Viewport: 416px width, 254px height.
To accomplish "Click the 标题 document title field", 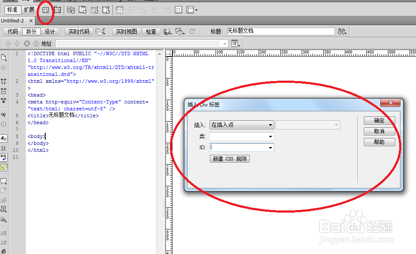I will pos(281,31).
